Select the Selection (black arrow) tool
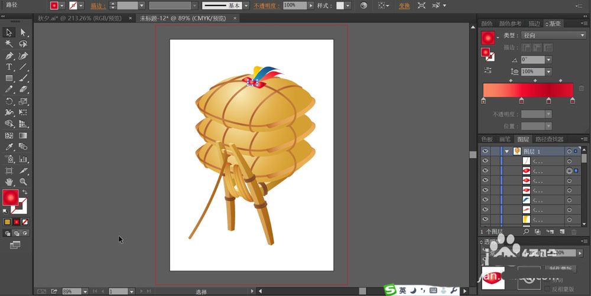 click(x=9, y=32)
